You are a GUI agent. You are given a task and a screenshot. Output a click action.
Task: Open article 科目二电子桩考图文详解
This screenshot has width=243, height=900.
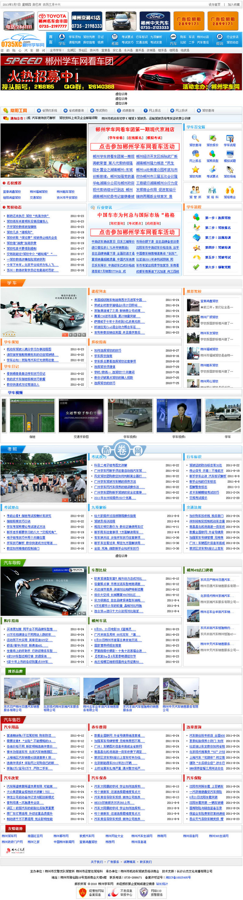pos(110,465)
